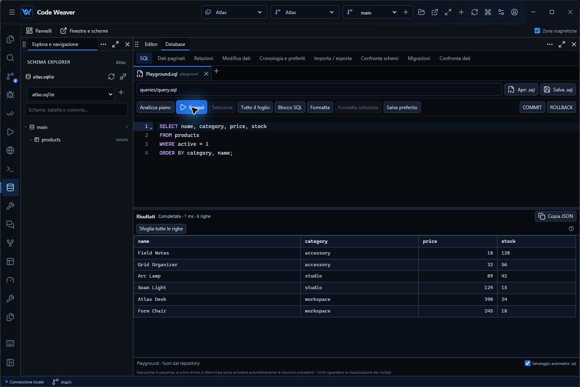The height and width of the screenshot is (387, 580).
Task: Open the terminal prompt icon in the sidebar
Action: (x=10, y=169)
